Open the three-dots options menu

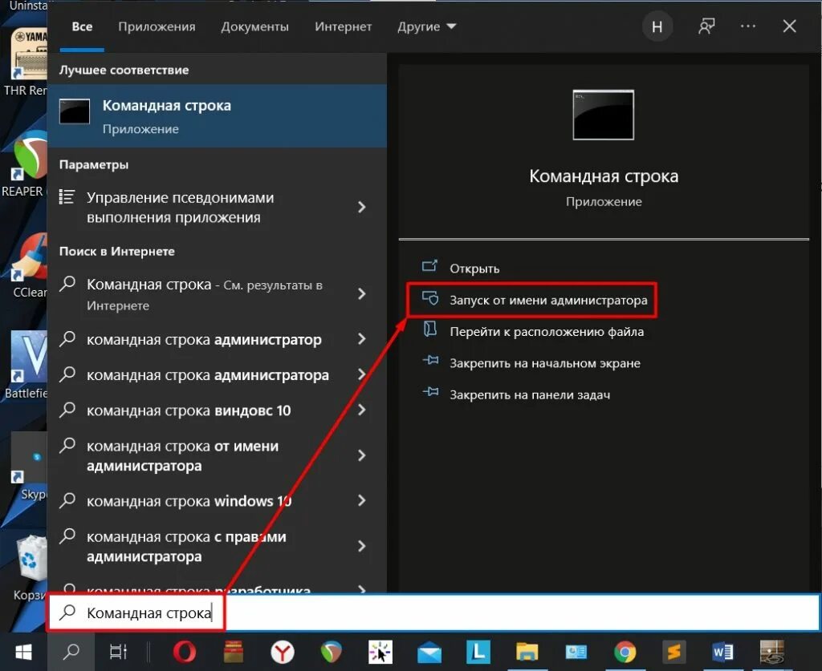pos(748,26)
